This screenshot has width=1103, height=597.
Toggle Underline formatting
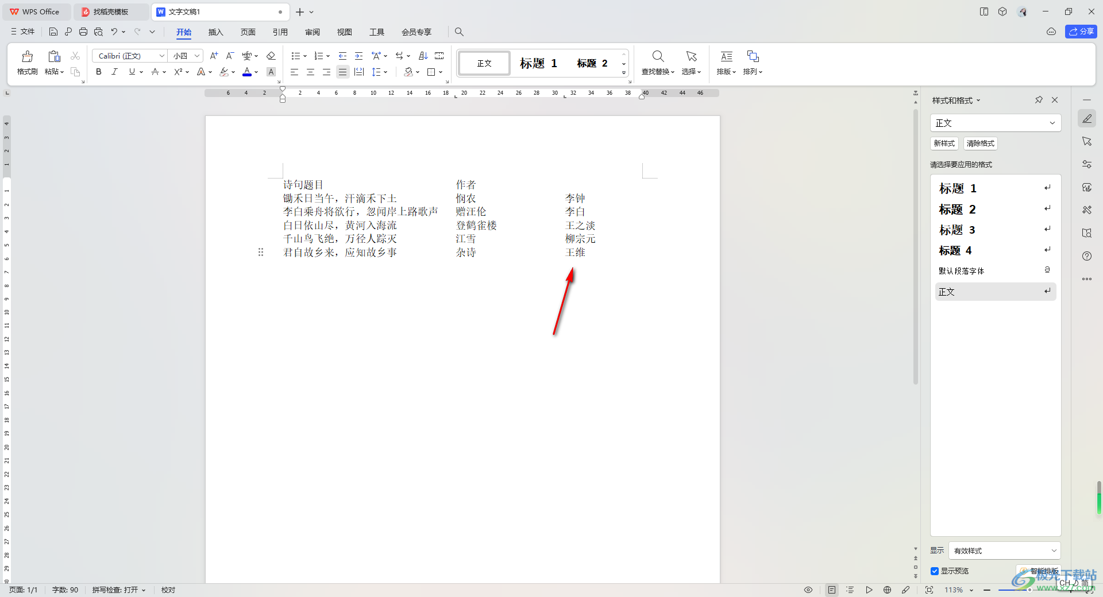[132, 72]
